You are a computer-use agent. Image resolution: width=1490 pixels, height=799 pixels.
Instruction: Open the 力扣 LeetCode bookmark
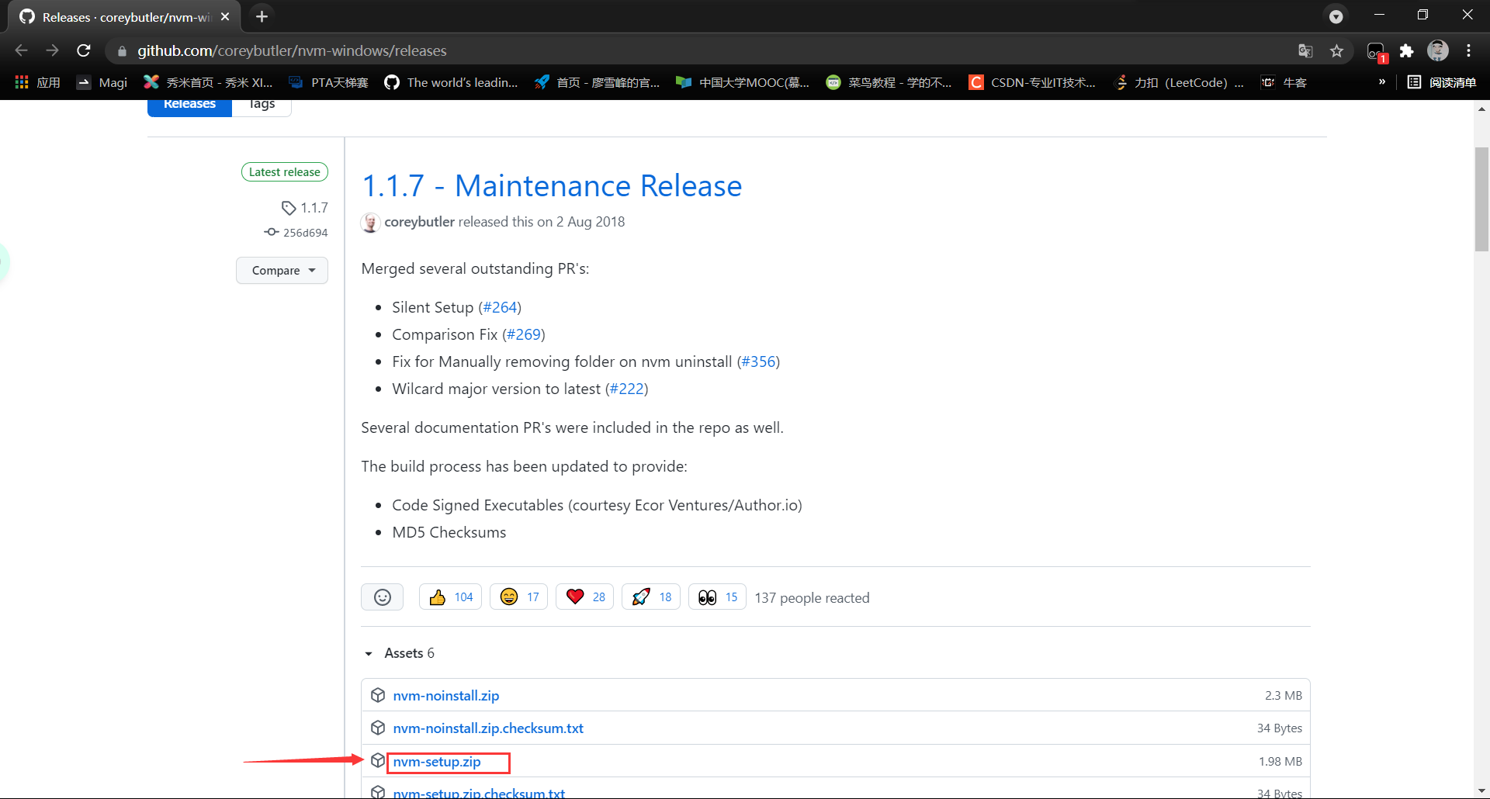point(1178,82)
